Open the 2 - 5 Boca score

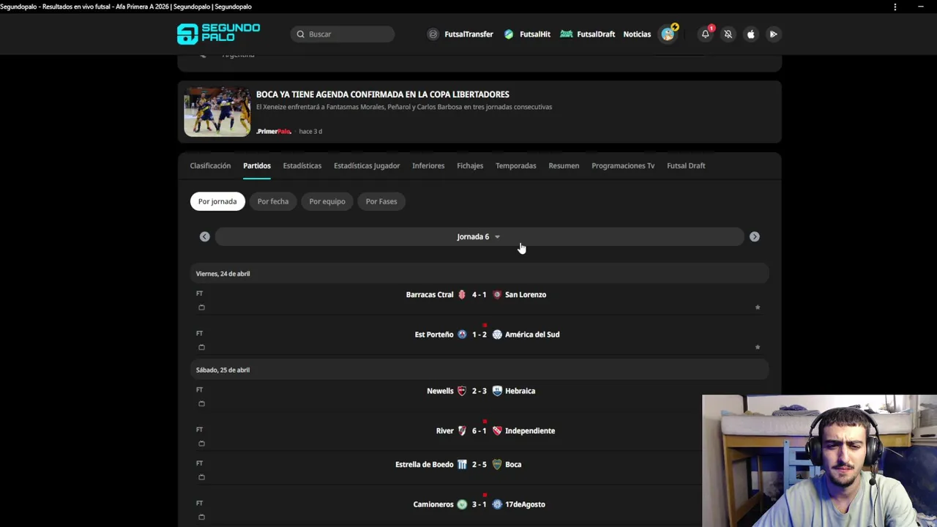pyautogui.click(x=479, y=465)
